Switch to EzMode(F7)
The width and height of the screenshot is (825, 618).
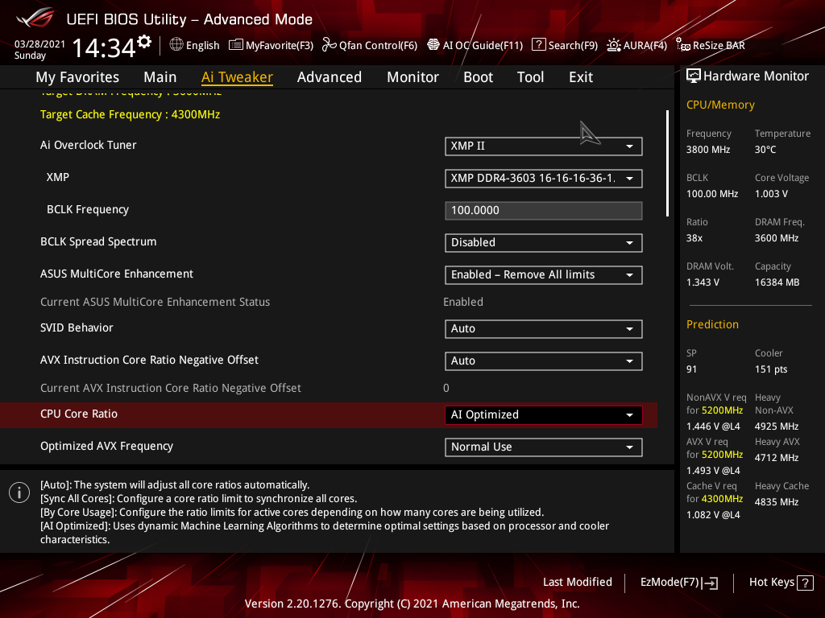tap(679, 583)
